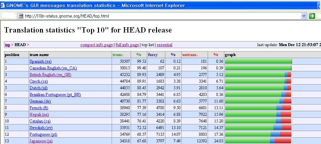The height and width of the screenshot is (144, 321).
Task: Click the 'team name' column header
Action: [x=39, y=55]
